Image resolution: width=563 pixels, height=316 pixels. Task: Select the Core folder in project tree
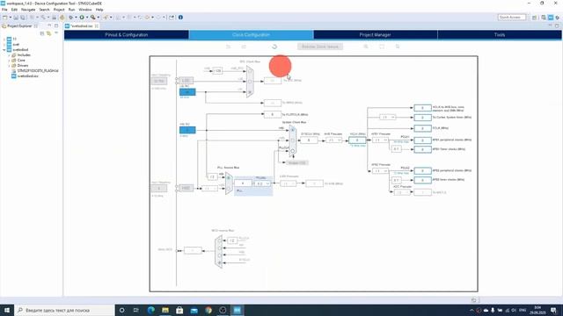[x=21, y=61]
